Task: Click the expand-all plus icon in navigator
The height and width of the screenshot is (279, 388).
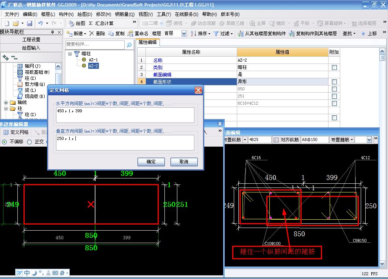Action: [x=5, y=58]
